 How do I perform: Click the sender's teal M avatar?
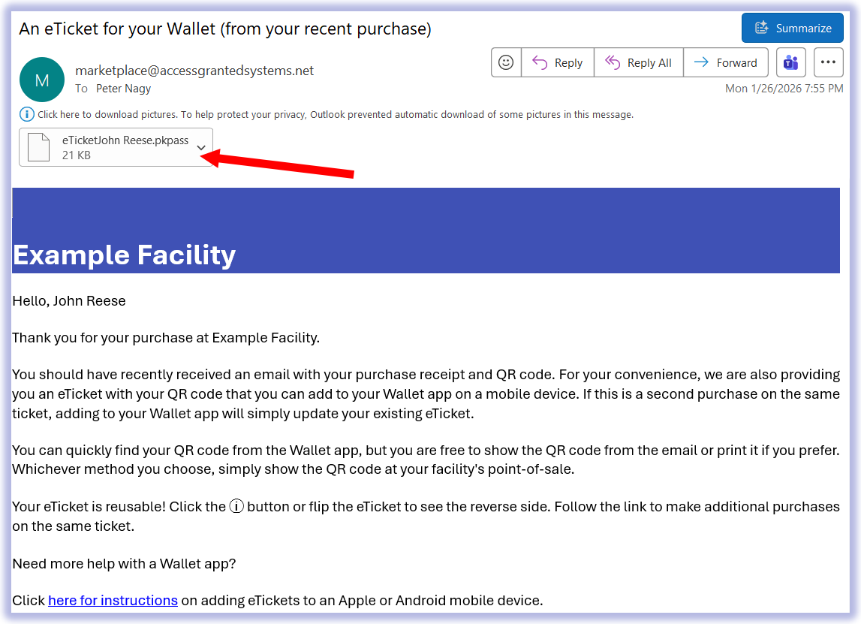[x=42, y=80]
